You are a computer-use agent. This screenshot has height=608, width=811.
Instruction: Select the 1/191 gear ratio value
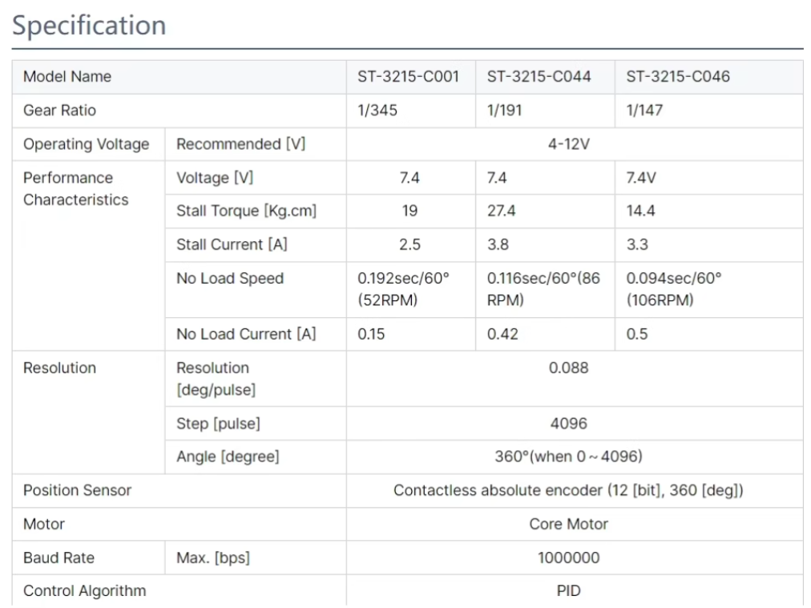[504, 111]
